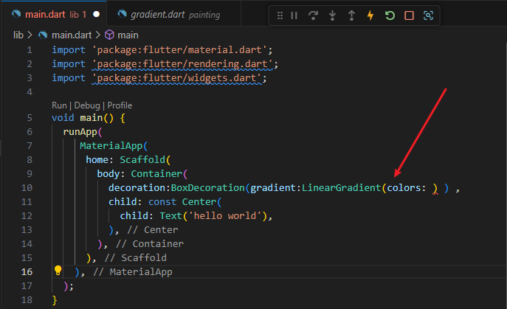Click the const Center text on line 11
The image size is (507, 309).
pos(182,201)
